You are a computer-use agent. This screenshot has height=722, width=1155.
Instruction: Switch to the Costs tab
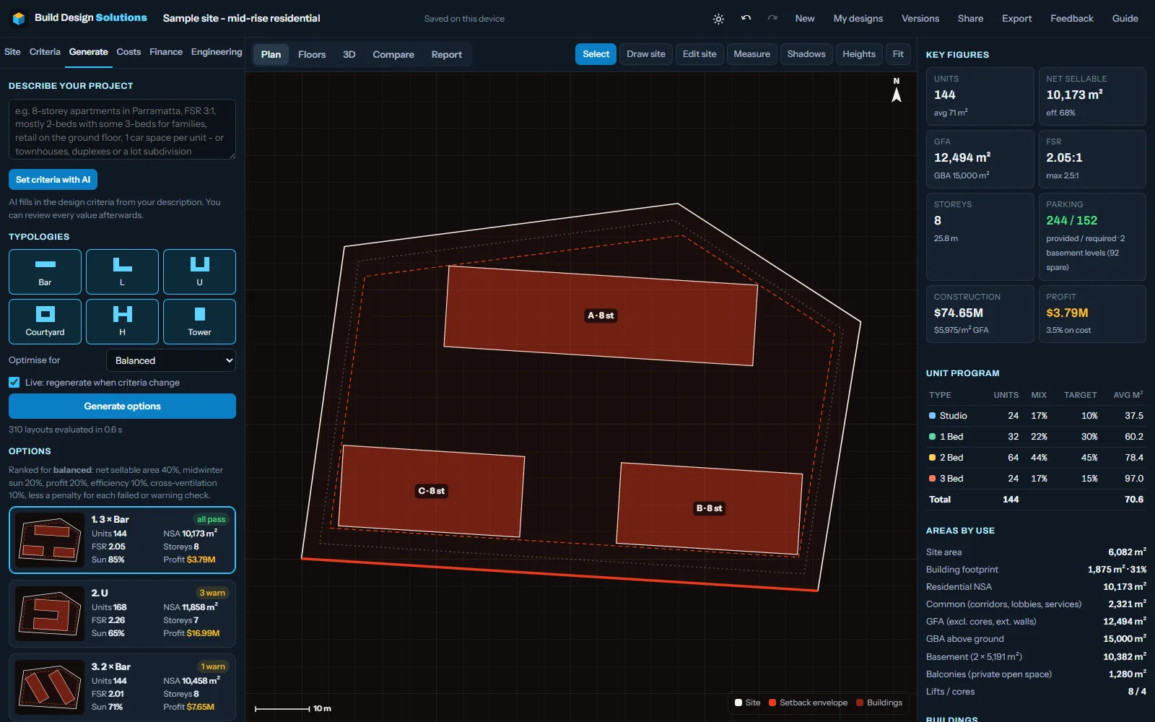(128, 52)
